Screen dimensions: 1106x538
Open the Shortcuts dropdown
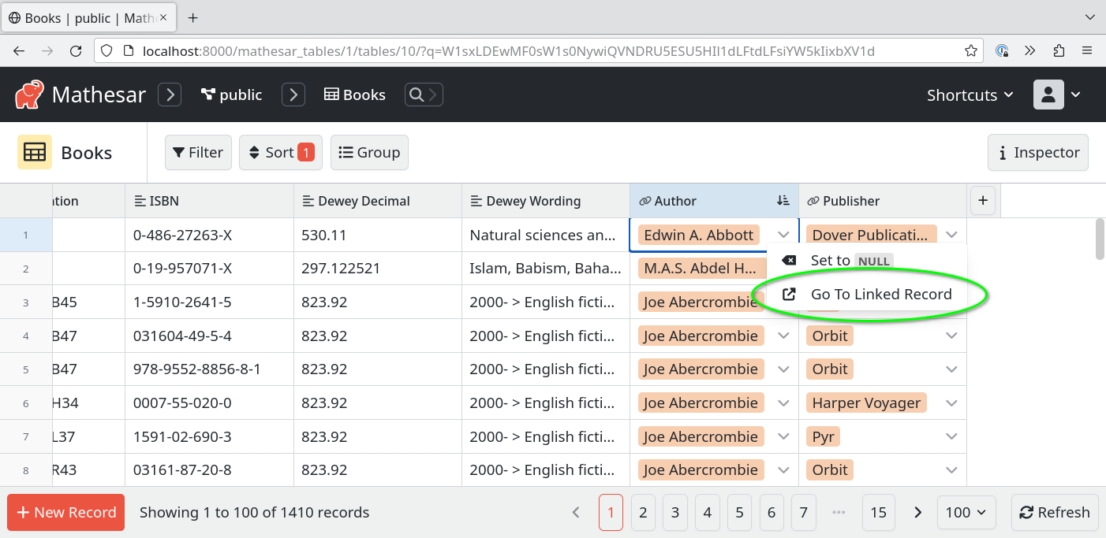970,94
